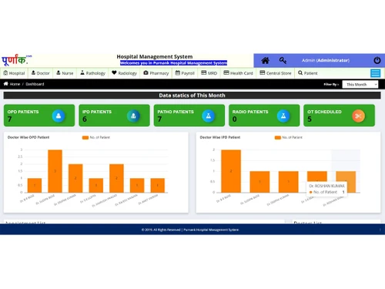Click Data statics of This Month heading

click(x=192, y=96)
